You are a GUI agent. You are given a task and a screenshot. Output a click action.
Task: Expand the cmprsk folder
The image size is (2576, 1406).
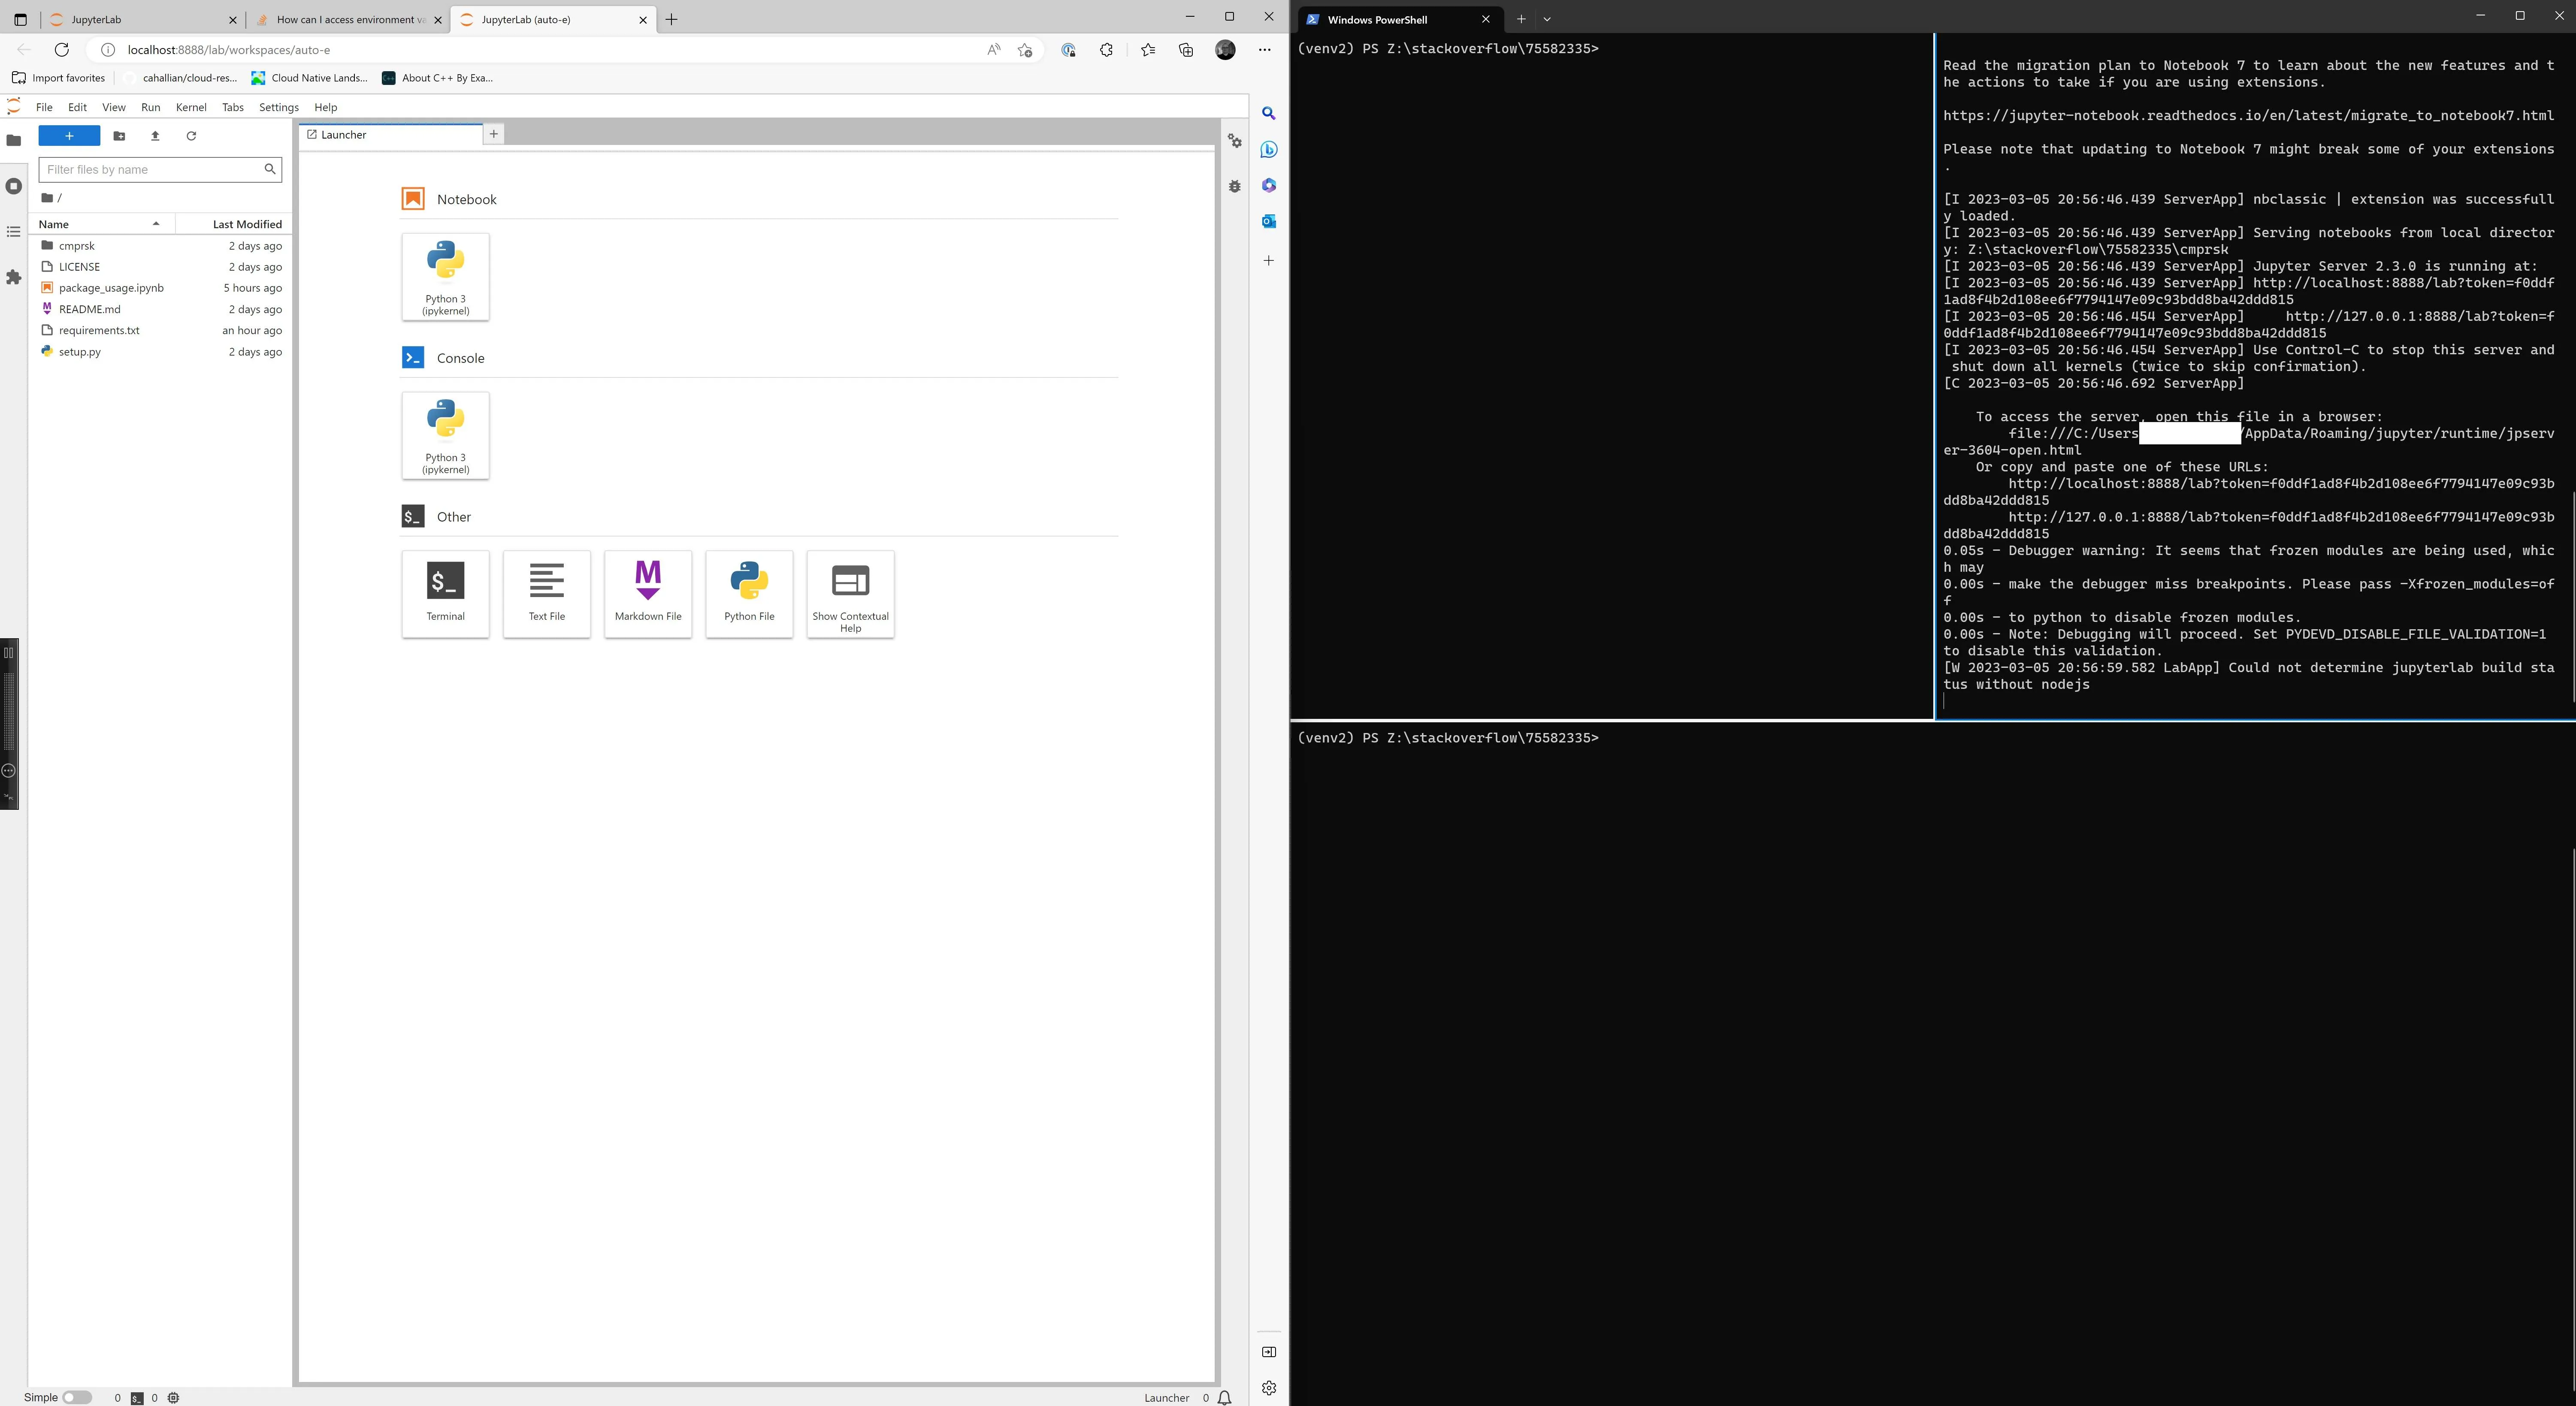[x=76, y=246]
